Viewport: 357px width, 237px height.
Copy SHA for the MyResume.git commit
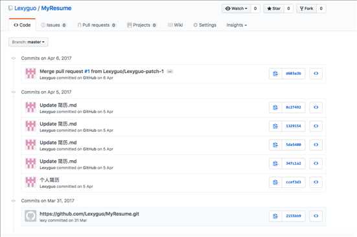(x=275, y=216)
